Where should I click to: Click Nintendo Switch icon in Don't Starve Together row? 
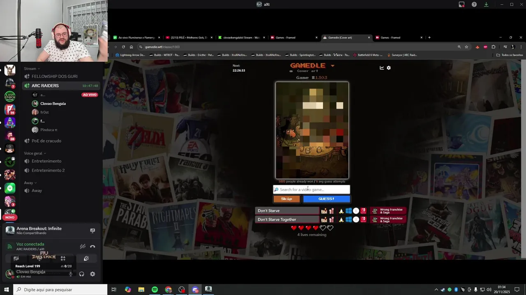coord(363,220)
